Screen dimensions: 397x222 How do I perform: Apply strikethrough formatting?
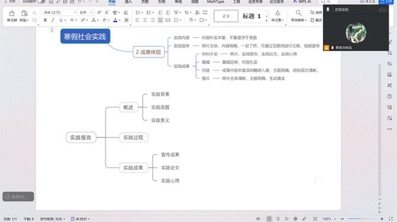[72, 20]
